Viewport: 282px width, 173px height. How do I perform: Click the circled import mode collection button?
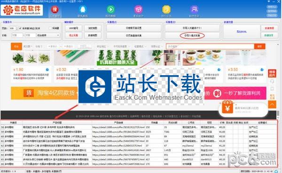tap(192, 35)
